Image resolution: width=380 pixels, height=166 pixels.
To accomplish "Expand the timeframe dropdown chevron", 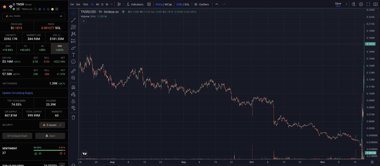I will [x=112, y=4].
